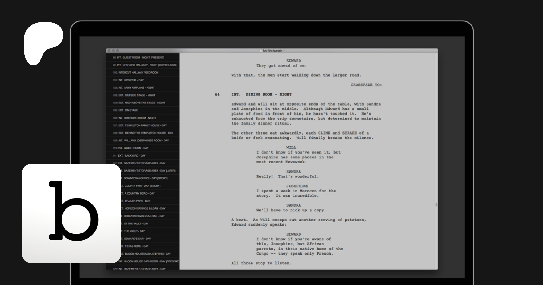Image resolution: width=543 pixels, height=285 pixels.
Task: Click the yellow minimize window button
Action: tap(113, 51)
